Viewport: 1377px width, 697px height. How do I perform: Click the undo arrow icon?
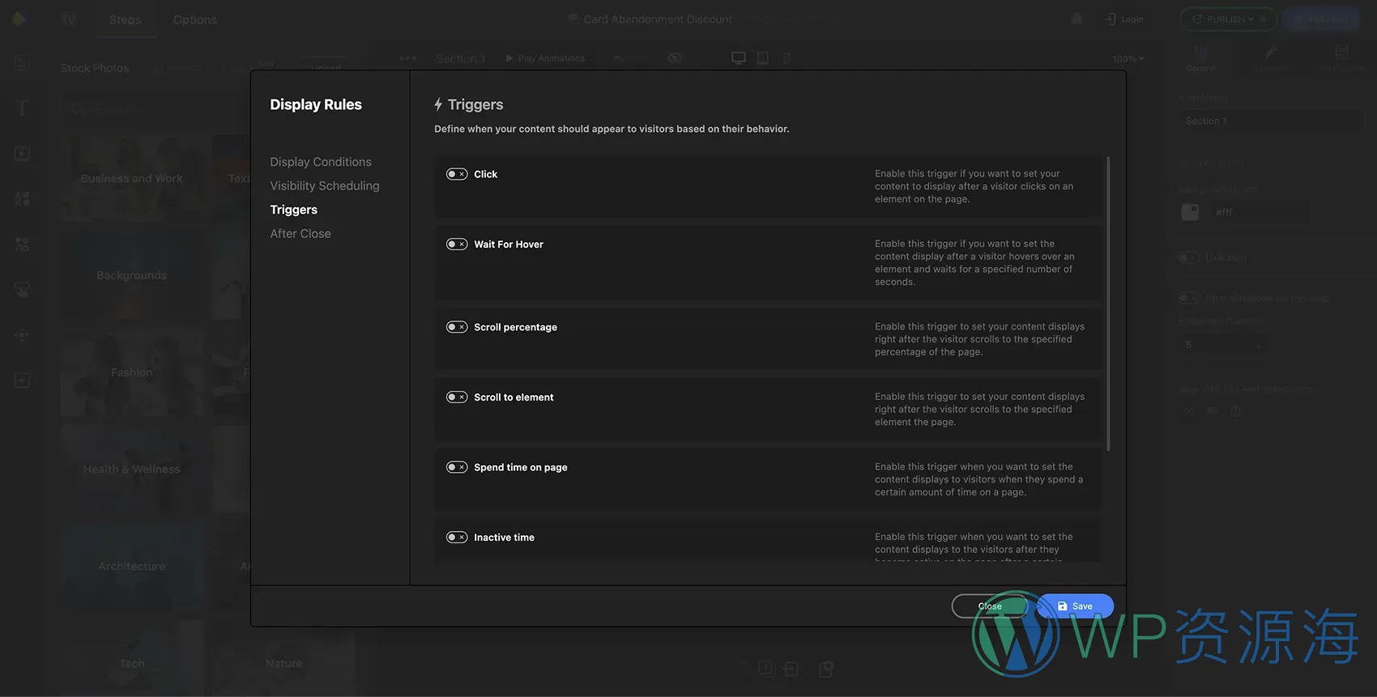tap(619, 58)
